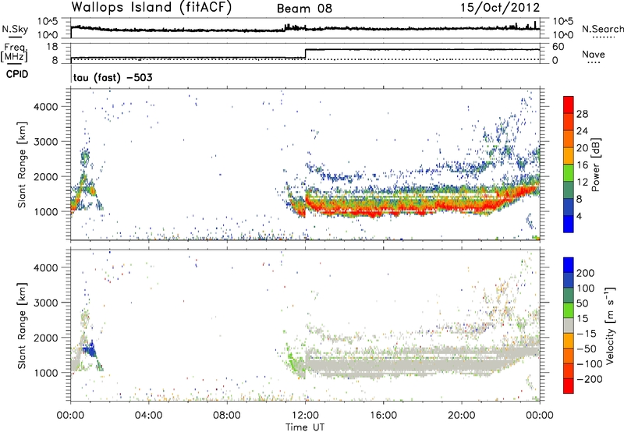Image resolution: width=624 pixels, height=432 pixels.
Task: Pick the dark blue top Velocity color bar segment
Action: (569, 265)
